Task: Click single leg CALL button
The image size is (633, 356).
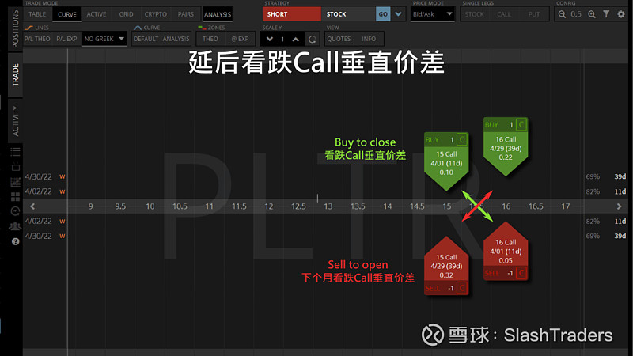Action: (x=504, y=14)
